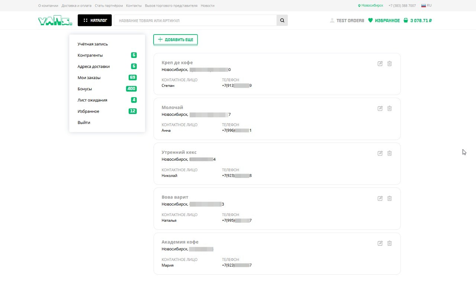Click the edit icon for Креп де кофе
476x284 pixels.
(x=380, y=63)
